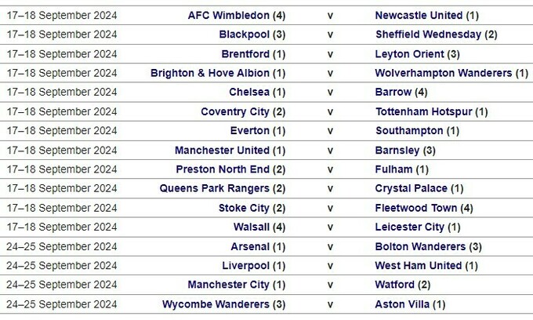Open the Wolverhampton Wanderers page link

click(x=444, y=73)
